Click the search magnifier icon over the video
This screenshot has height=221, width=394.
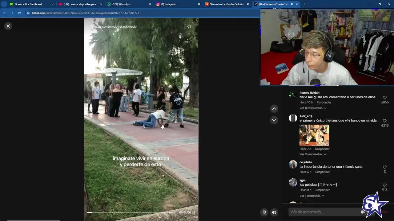189,27
